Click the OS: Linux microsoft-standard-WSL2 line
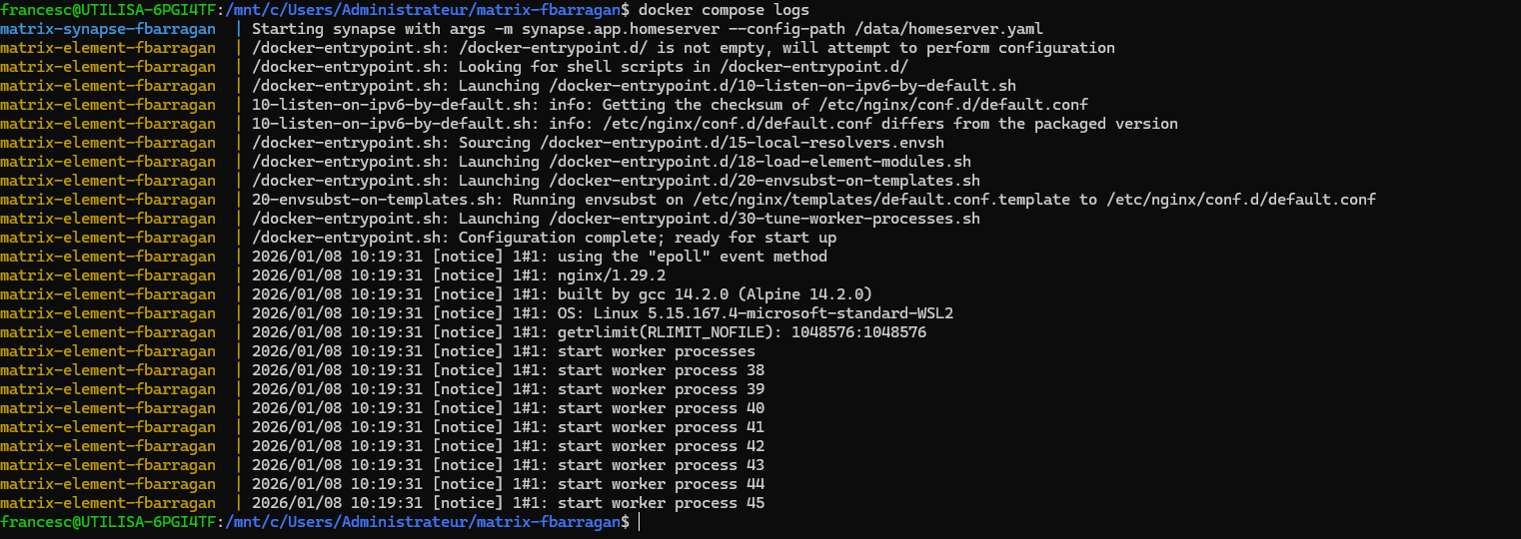Image resolution: width=1521 pixels, height=539 pixels. point(603,313)
